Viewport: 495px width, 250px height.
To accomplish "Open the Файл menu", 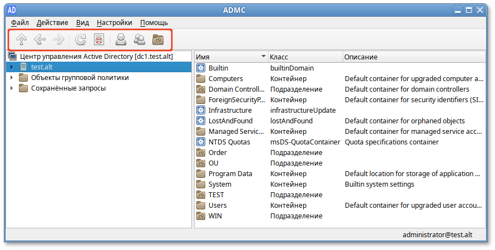I will coord(20,22).
